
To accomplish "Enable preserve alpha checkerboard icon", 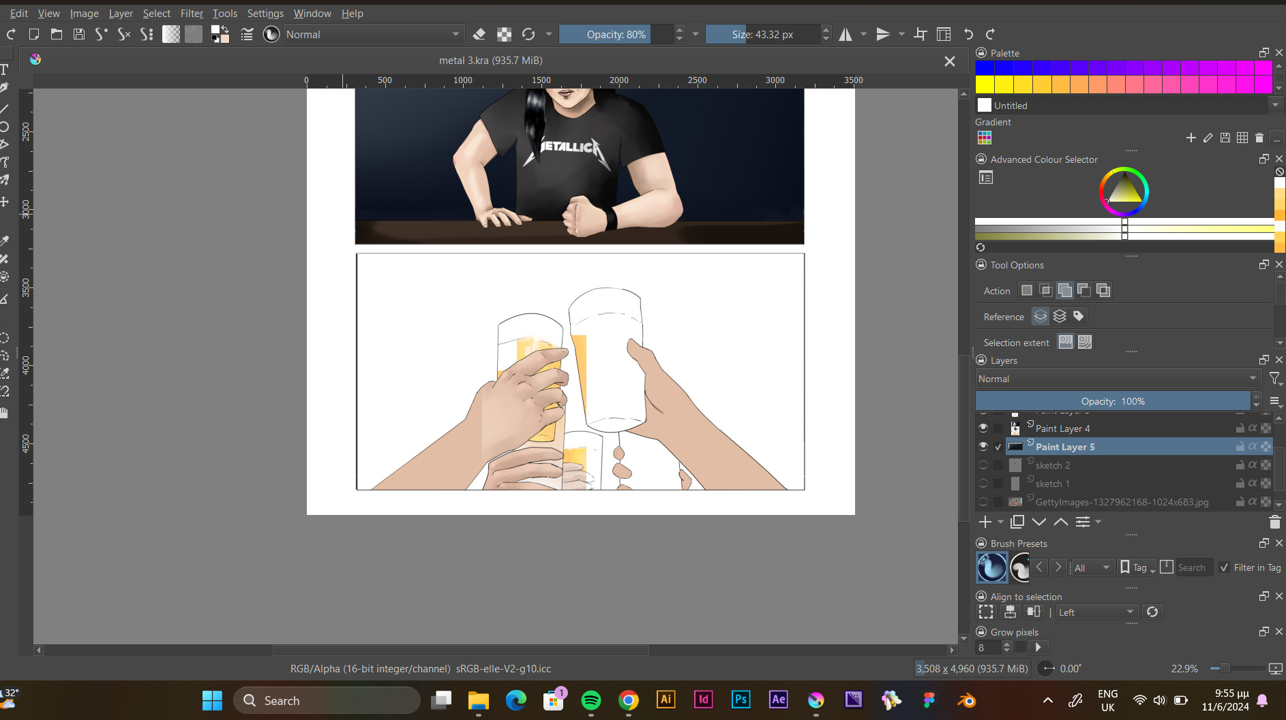I will (504, 34).
